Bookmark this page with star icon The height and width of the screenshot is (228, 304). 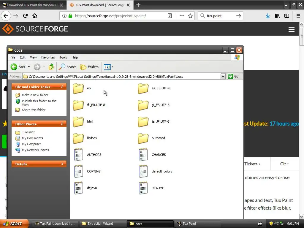pos(190,16)
